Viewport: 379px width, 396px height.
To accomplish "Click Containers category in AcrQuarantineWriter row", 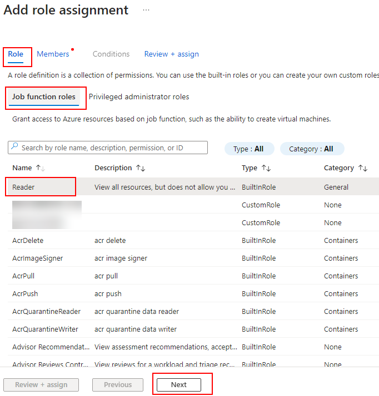I will click(341, 329).
